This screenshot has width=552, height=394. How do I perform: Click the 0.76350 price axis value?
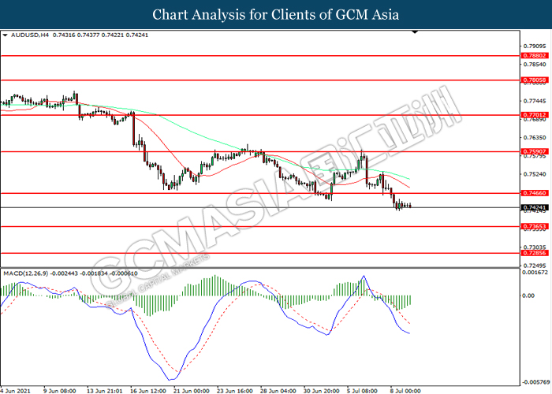(535, 138)
